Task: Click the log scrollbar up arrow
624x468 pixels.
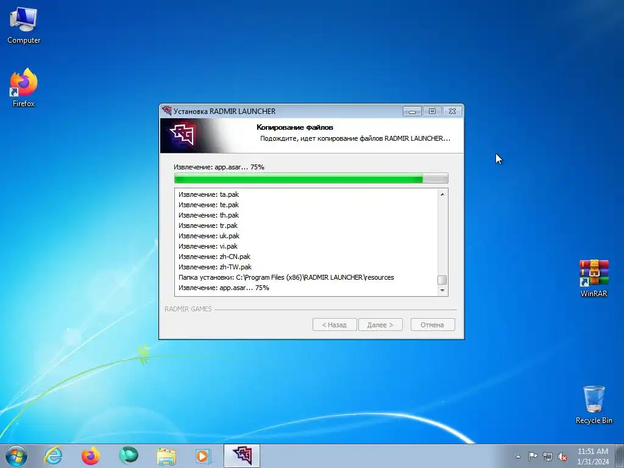Action: 442,194
